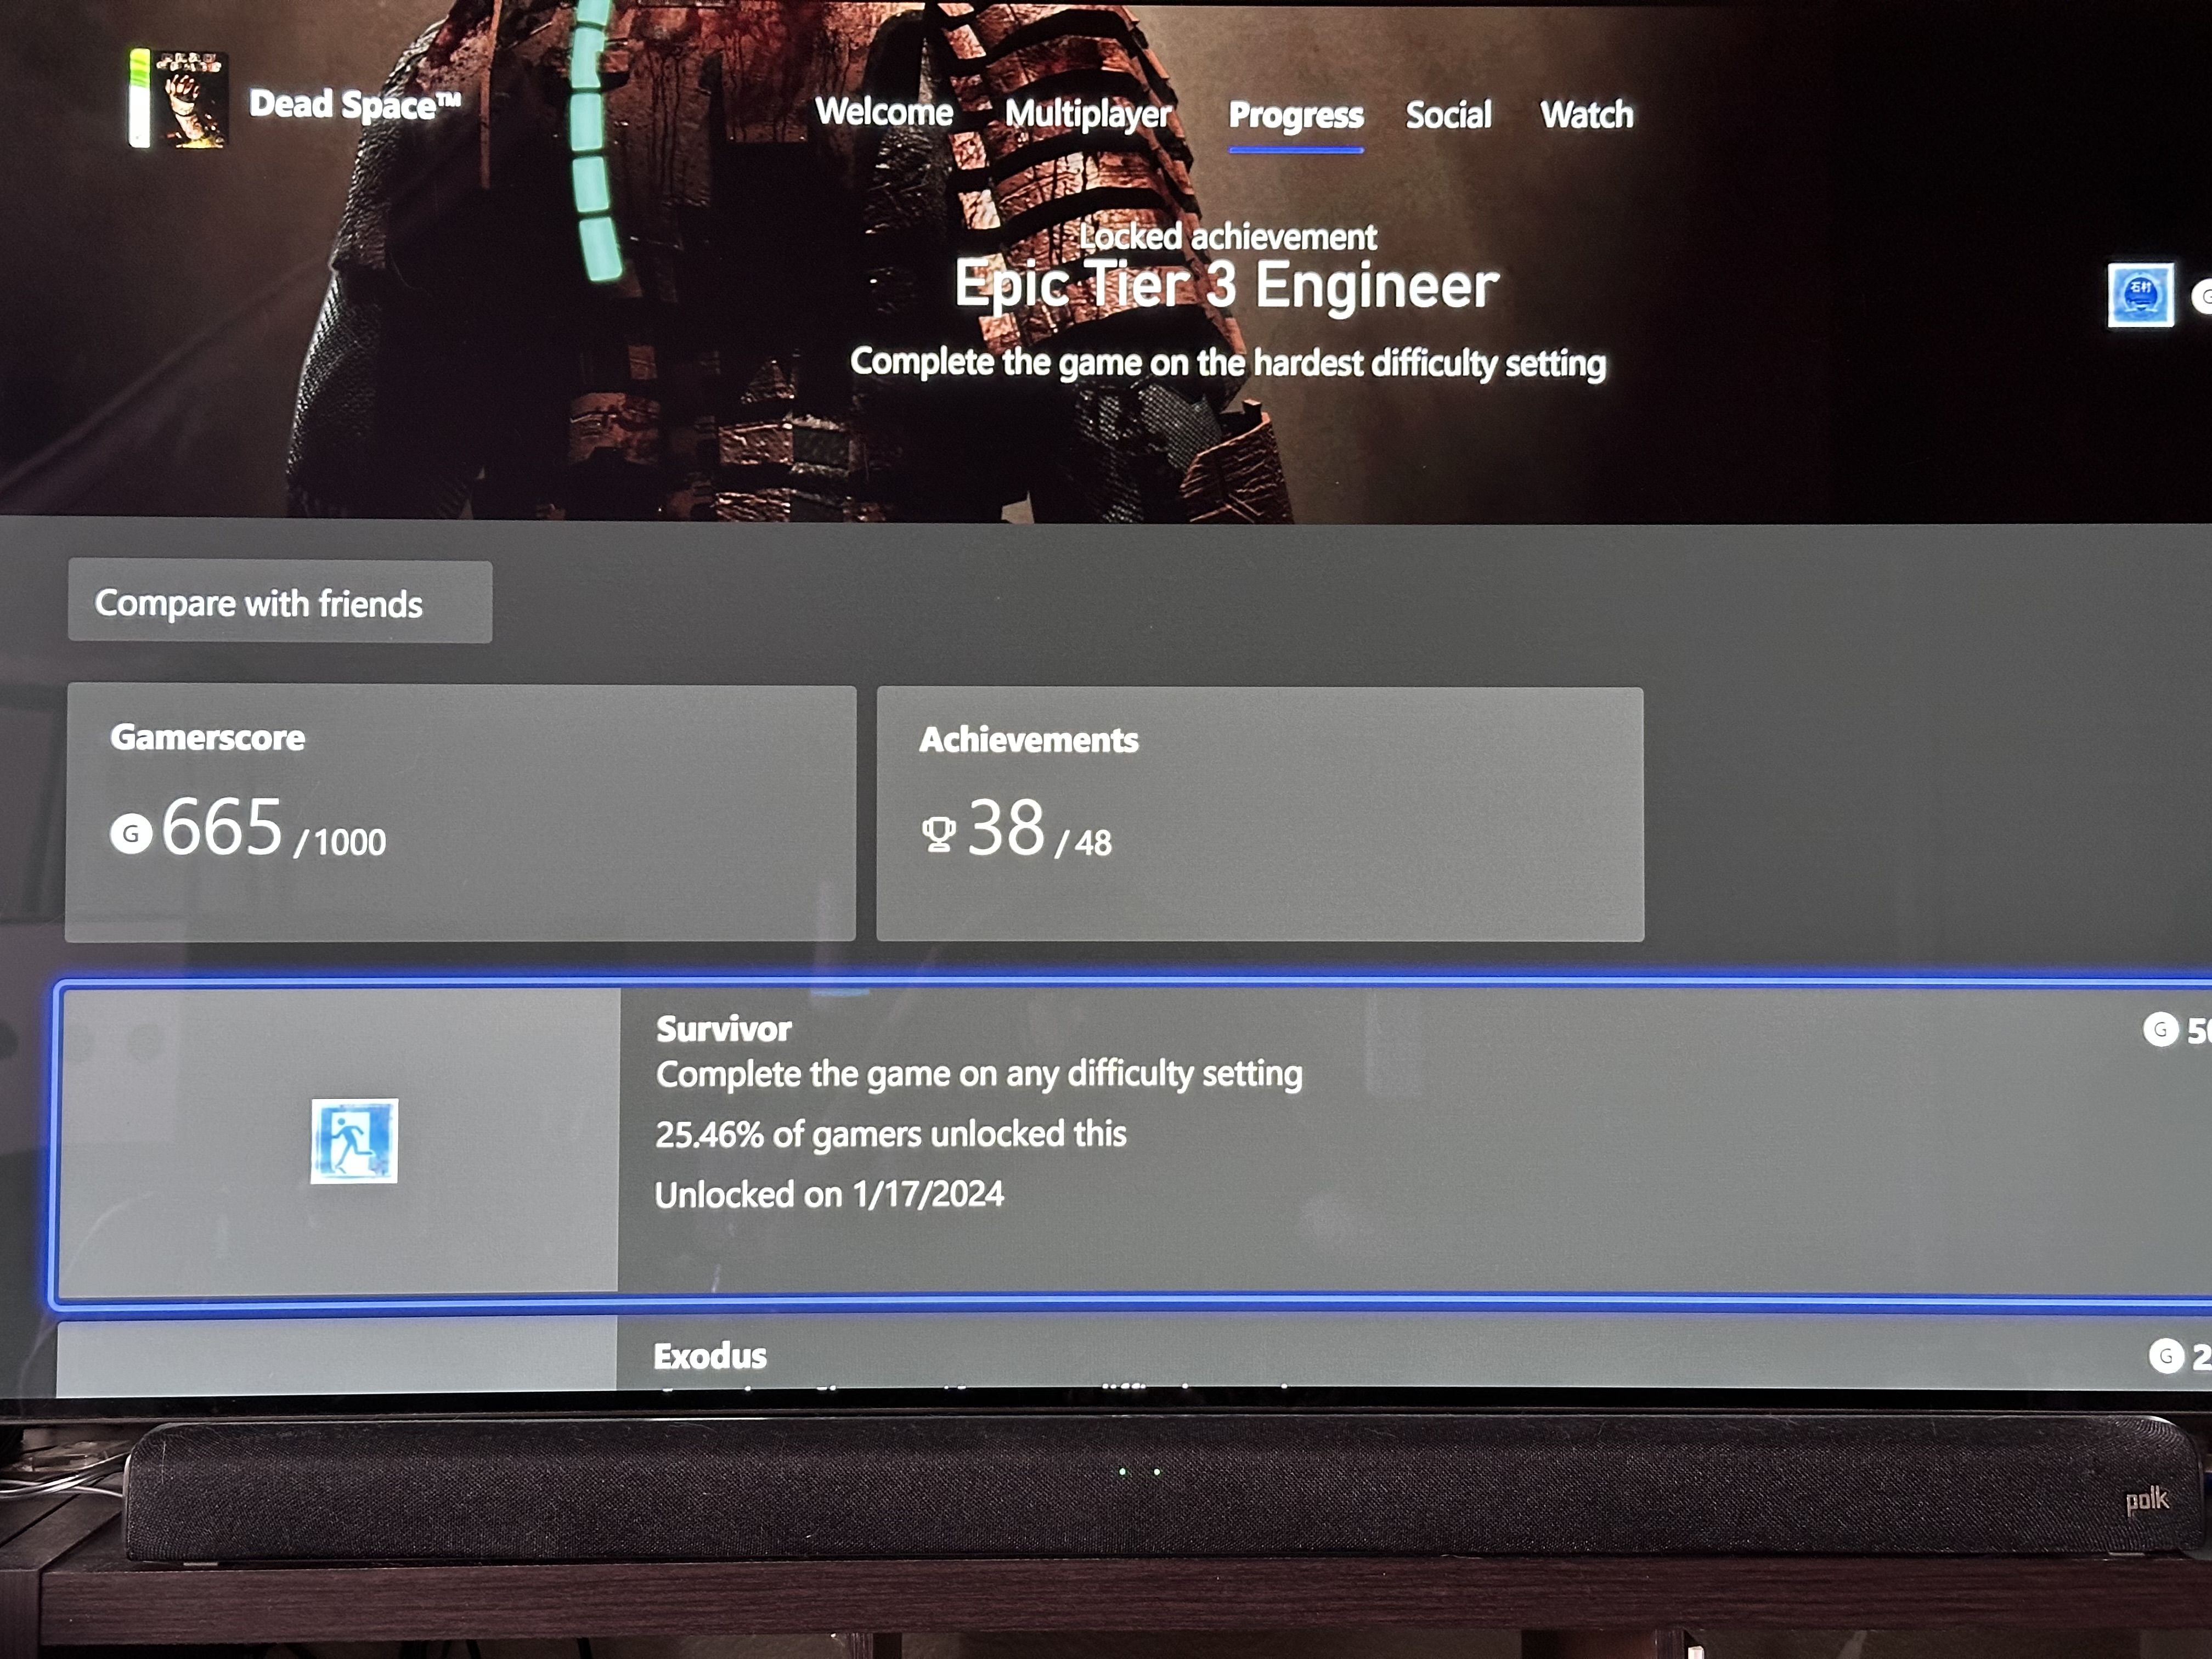Click the '/ 1000' gamerscore total

pyautogui.click(x=340, y=843)
